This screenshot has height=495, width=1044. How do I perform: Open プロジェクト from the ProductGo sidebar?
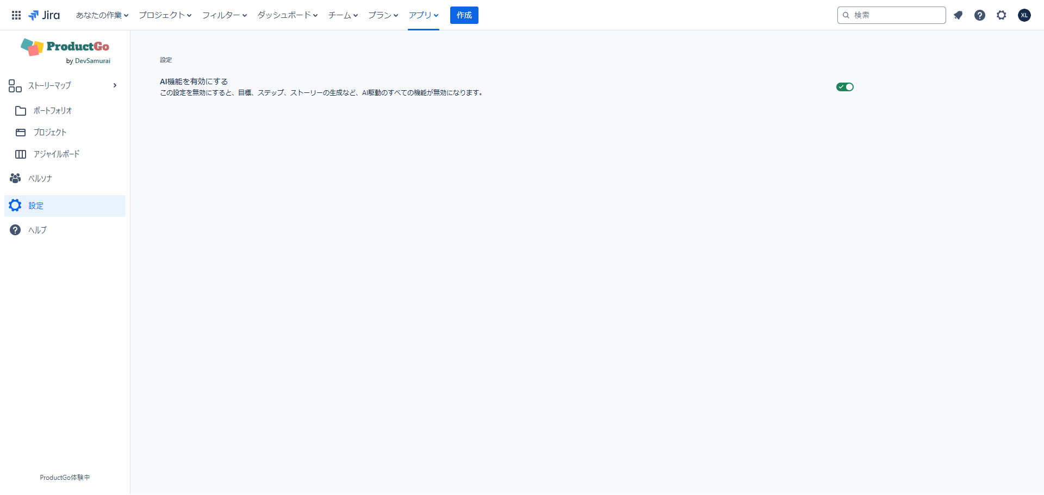tap(49, 132)
